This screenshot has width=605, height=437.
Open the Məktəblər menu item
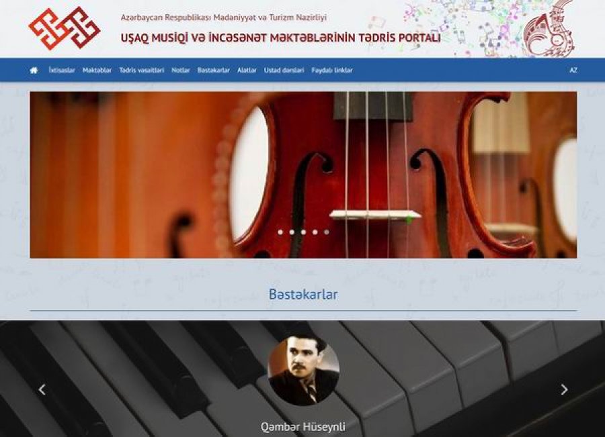click(x=97, y=70)
